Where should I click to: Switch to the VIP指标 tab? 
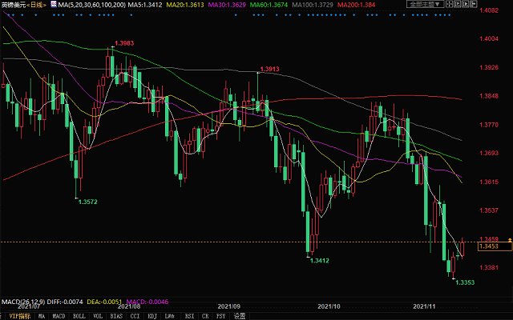pos(16,315)
